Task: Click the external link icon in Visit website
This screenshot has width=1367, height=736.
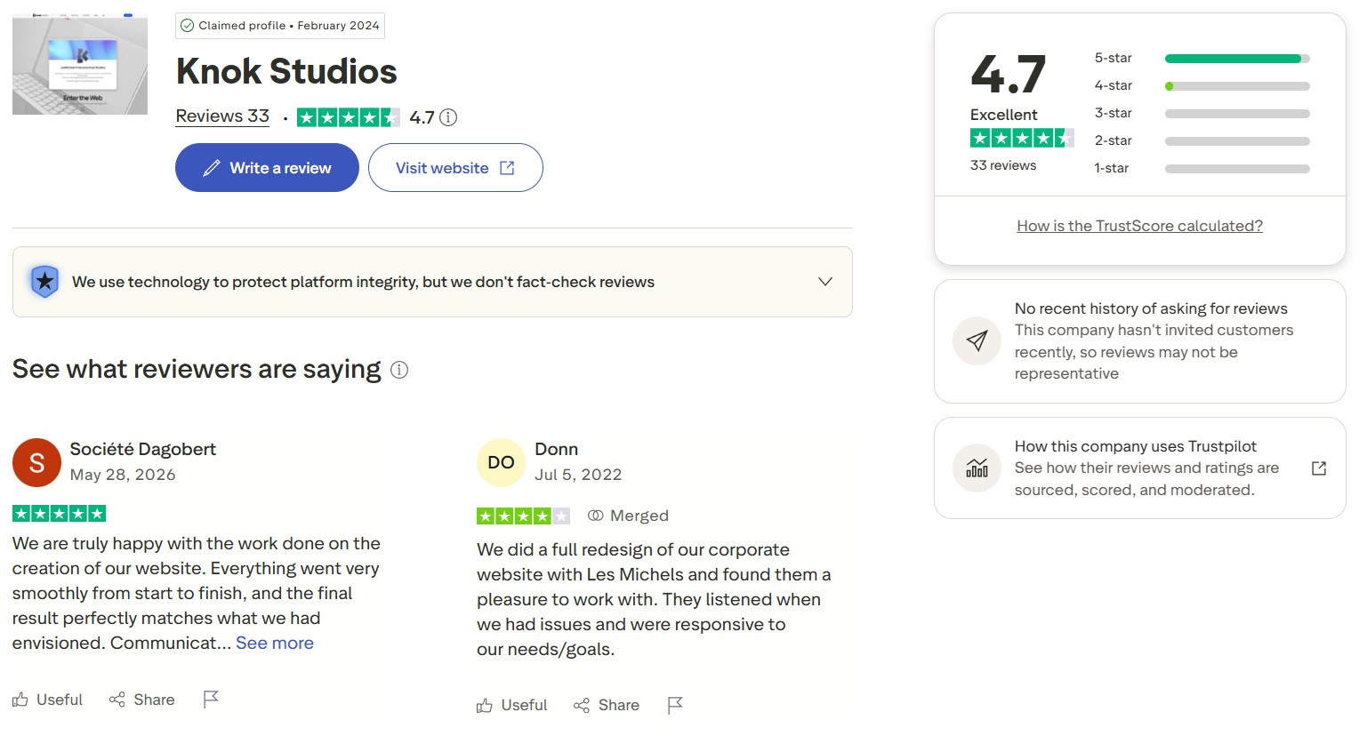Action: [507, 168]
